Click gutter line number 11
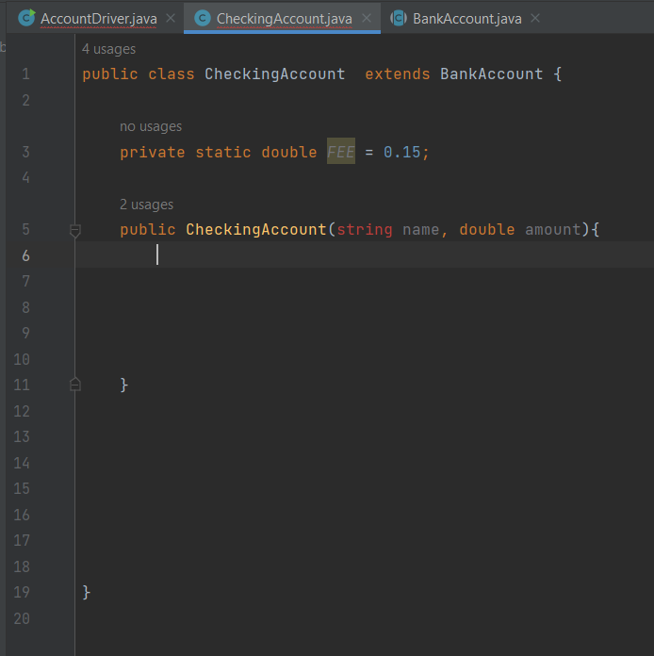 [22, 385]
